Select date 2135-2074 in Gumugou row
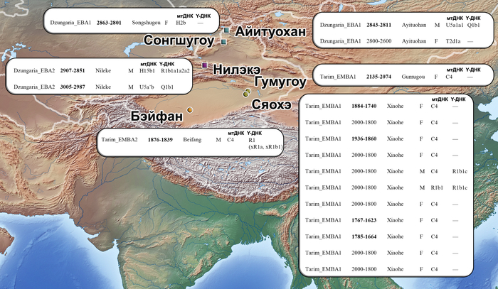Image resolution: width=498 pixels, height=289 pixels. click(378, 77)
